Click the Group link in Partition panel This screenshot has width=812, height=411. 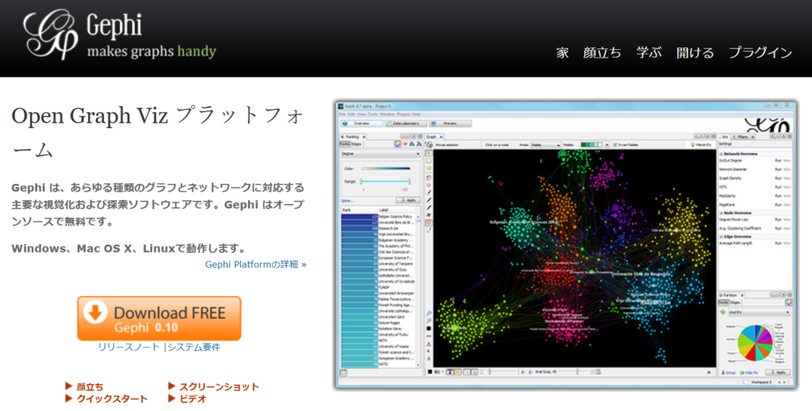(729, 373)
